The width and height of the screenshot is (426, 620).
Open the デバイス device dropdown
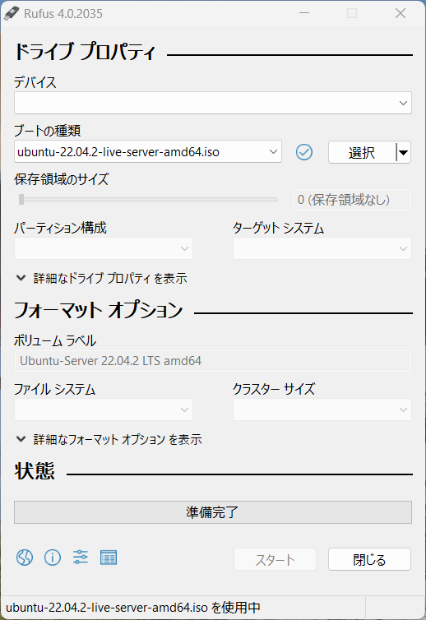click(213, 103)
